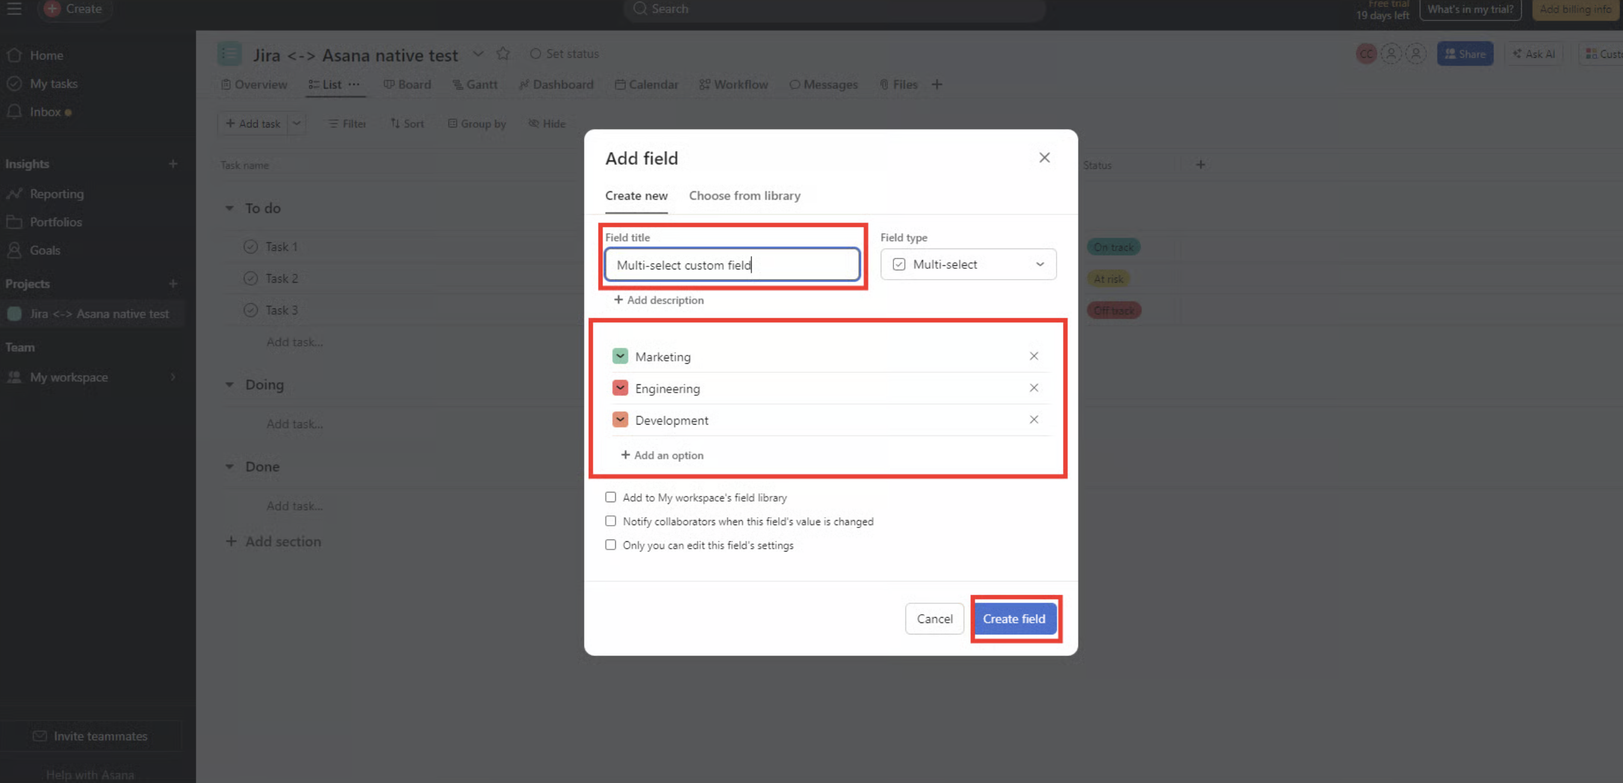Switch to Gantt tab
This screenshot has height=783, width=1623.
[475, 84]
